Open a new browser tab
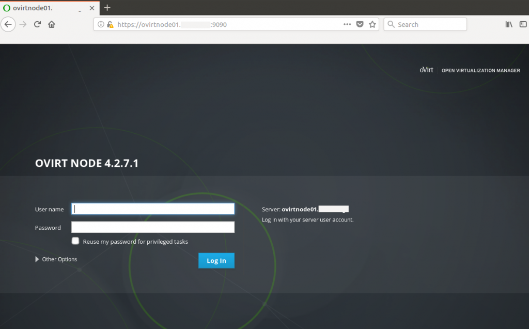Viewport: 529px width, 329px height. [x=107, y=8]
